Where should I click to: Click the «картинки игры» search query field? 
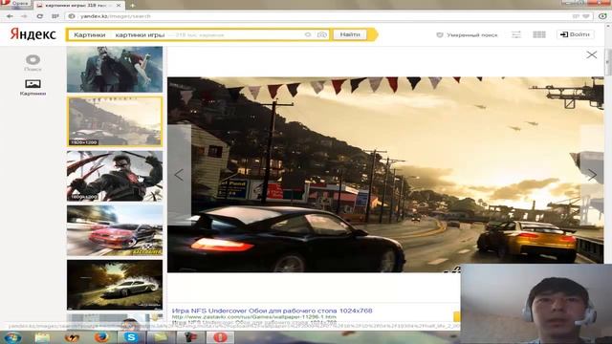click(x=140, y=34)
